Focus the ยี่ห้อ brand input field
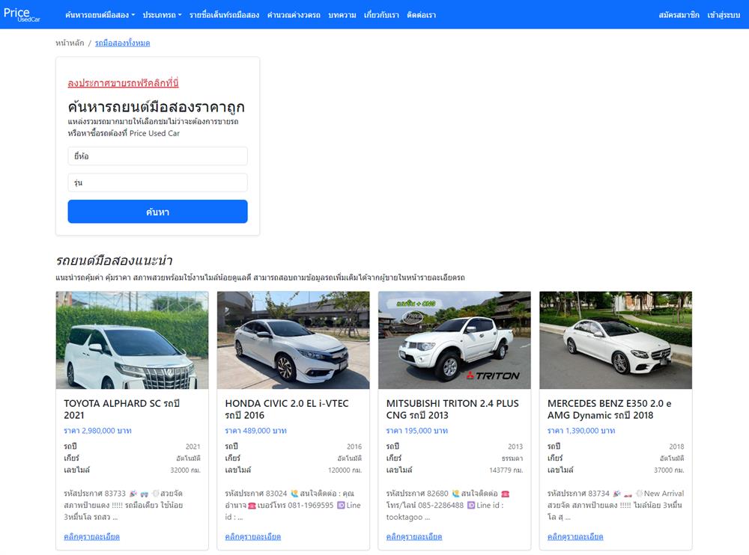This screenshot has height=555, width=749. [x=157, y=156]
